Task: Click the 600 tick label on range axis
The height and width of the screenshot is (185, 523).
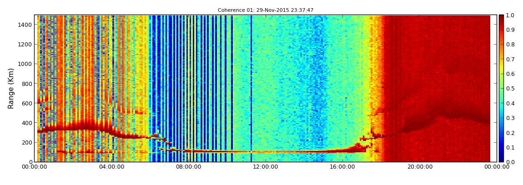Action: click(x=27, y=103)
